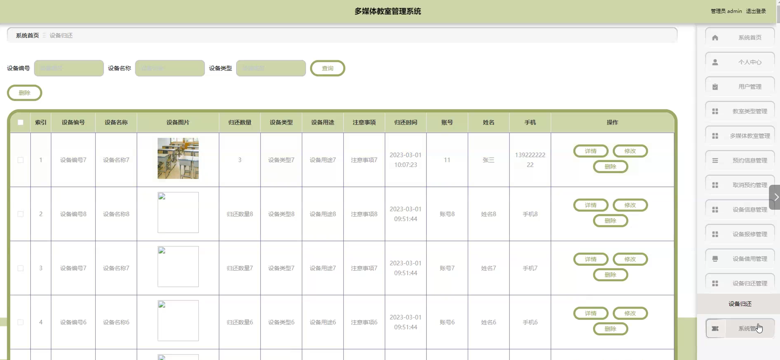Screen dimensions: 780x360
Task: Open 设备借用管理 menu
Action: click(740, 259)
